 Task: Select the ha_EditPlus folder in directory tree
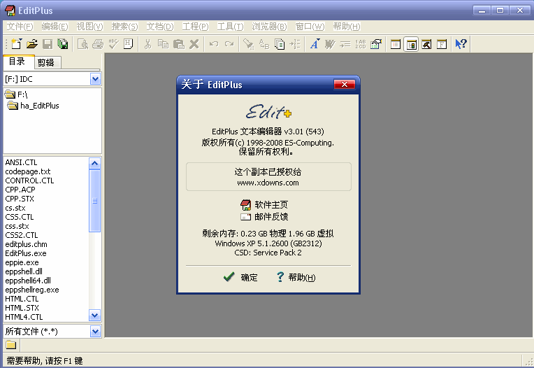39,106
